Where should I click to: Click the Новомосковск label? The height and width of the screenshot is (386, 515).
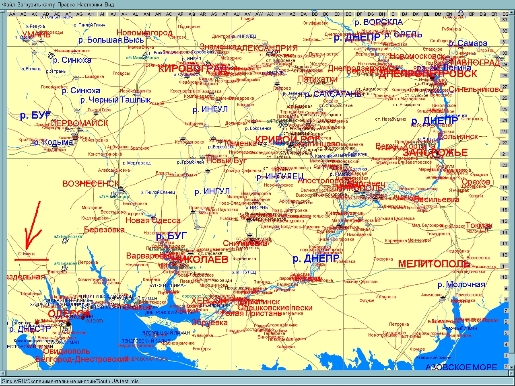[417, 56]
